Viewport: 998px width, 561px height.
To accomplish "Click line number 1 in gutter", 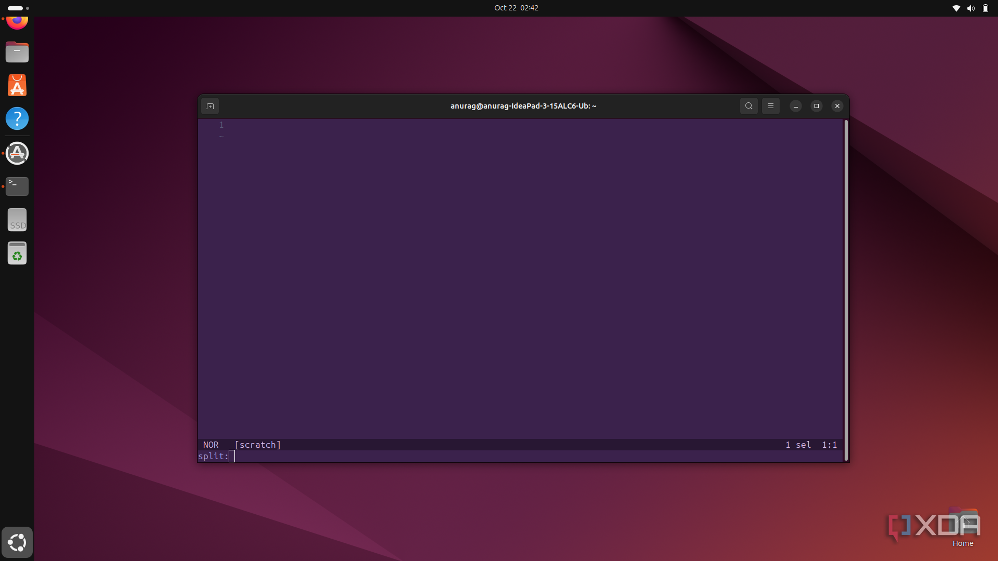I will 221,125.
